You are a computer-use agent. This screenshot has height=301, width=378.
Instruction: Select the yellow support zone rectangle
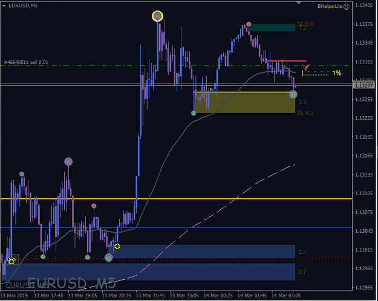(244, 102)
